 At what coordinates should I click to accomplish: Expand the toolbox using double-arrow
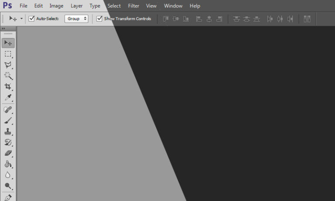(4, 28)
